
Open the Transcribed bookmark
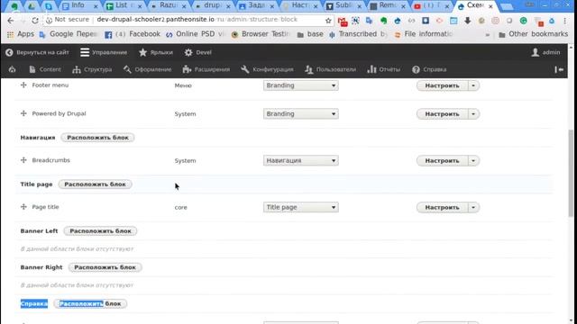coord(358,34)
